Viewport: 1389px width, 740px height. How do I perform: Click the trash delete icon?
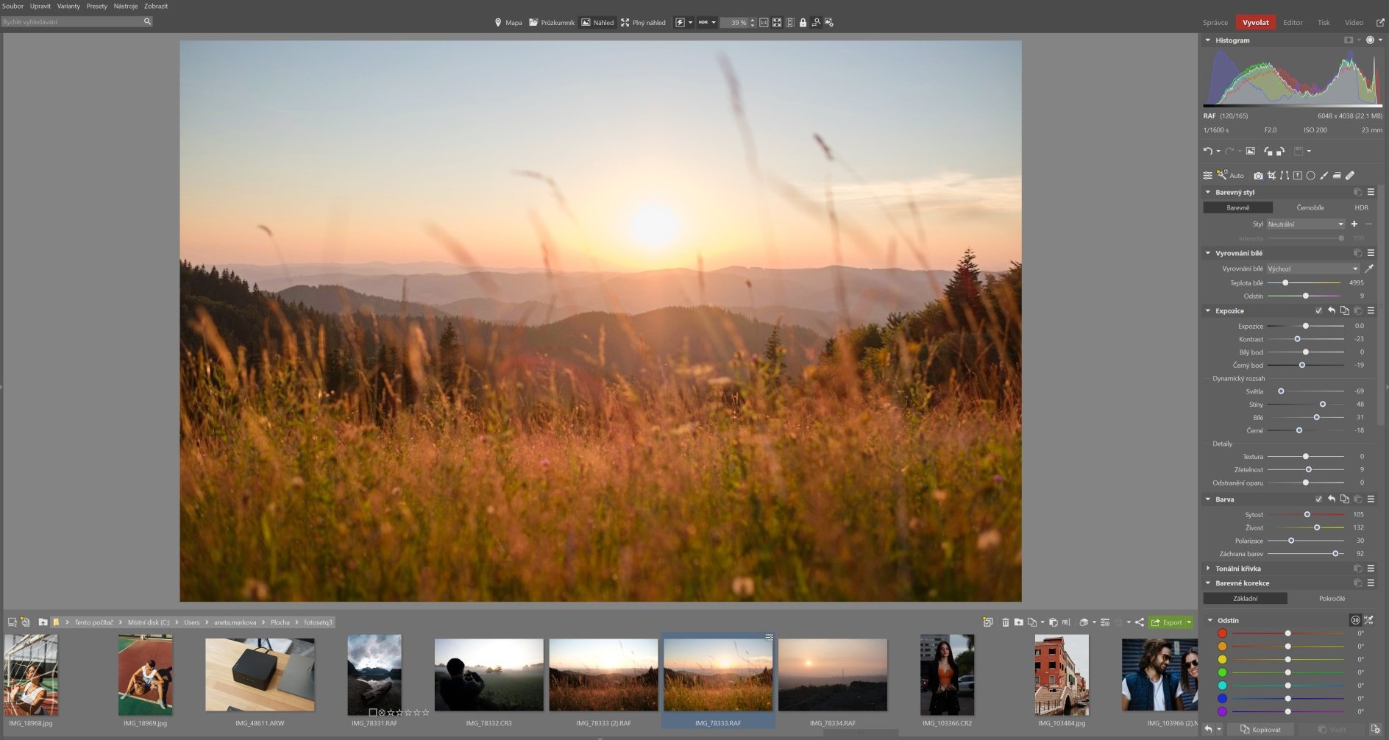pos(1006,622)
